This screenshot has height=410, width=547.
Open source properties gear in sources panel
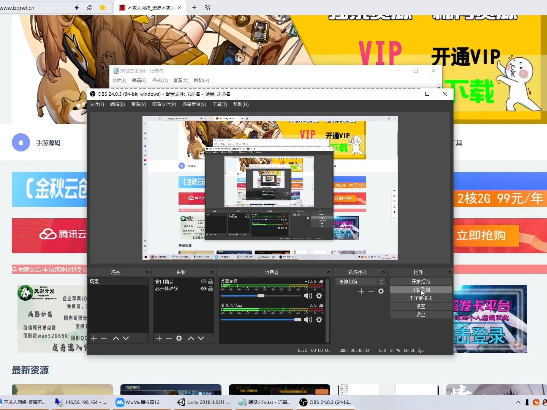[x=179, y=338]
